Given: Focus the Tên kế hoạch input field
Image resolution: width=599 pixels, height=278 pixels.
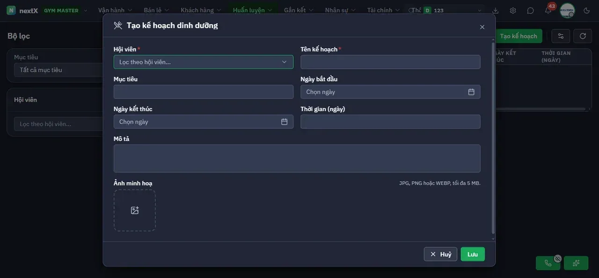Looking at the screenshot, I should tap(390, 62).
